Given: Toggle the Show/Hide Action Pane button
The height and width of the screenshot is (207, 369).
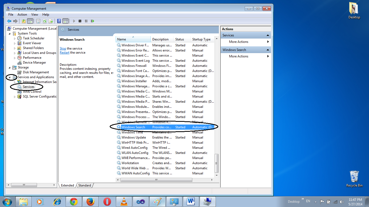Looking at the screenshot, I should point(65,21).
